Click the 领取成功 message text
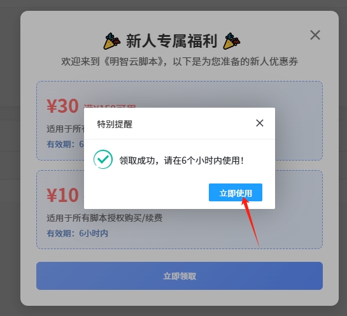 pos(181,161)
